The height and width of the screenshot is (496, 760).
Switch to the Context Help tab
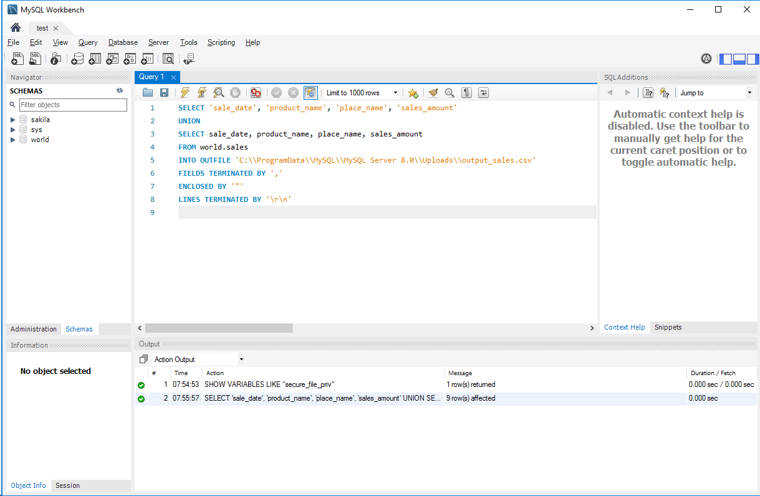tap(625, 327)
